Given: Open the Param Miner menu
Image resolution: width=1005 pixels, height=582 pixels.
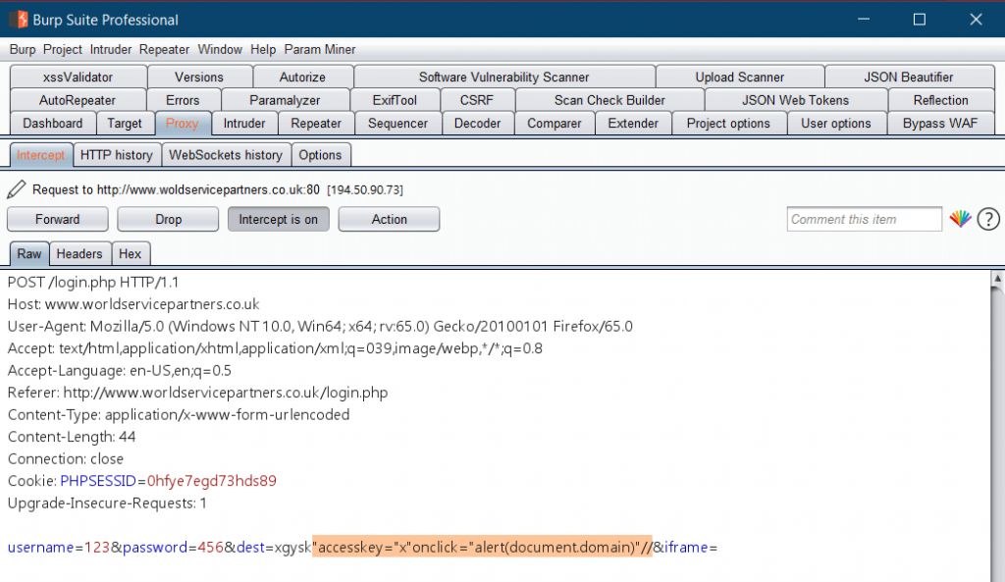Looking at the screenshot, I should (x=320, y=49).
